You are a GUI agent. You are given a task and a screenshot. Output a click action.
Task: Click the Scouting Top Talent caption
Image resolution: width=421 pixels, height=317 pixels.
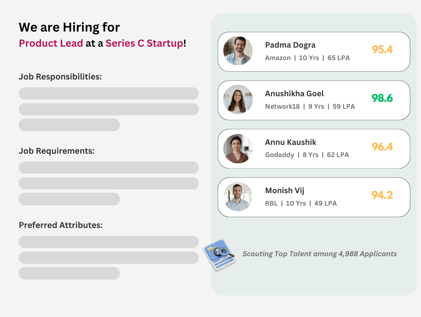pos(319,254)
